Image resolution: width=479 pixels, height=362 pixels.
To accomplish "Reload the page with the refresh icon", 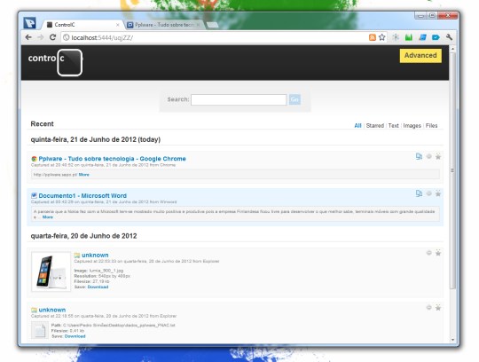I will pyautogui.click(x=52, y=37).
